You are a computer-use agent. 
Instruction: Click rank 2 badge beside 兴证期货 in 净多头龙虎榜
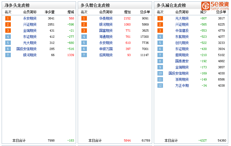tap(8, 24)
